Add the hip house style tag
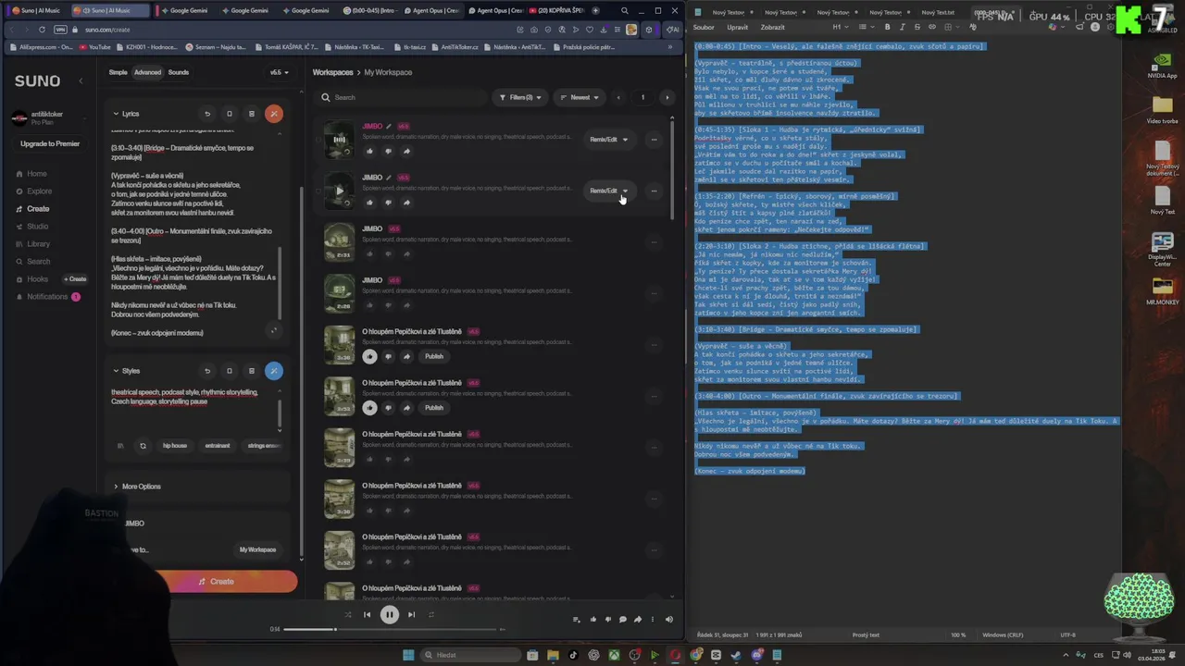This screenshot has height=666, width=1185. click(x=175, y=446)
